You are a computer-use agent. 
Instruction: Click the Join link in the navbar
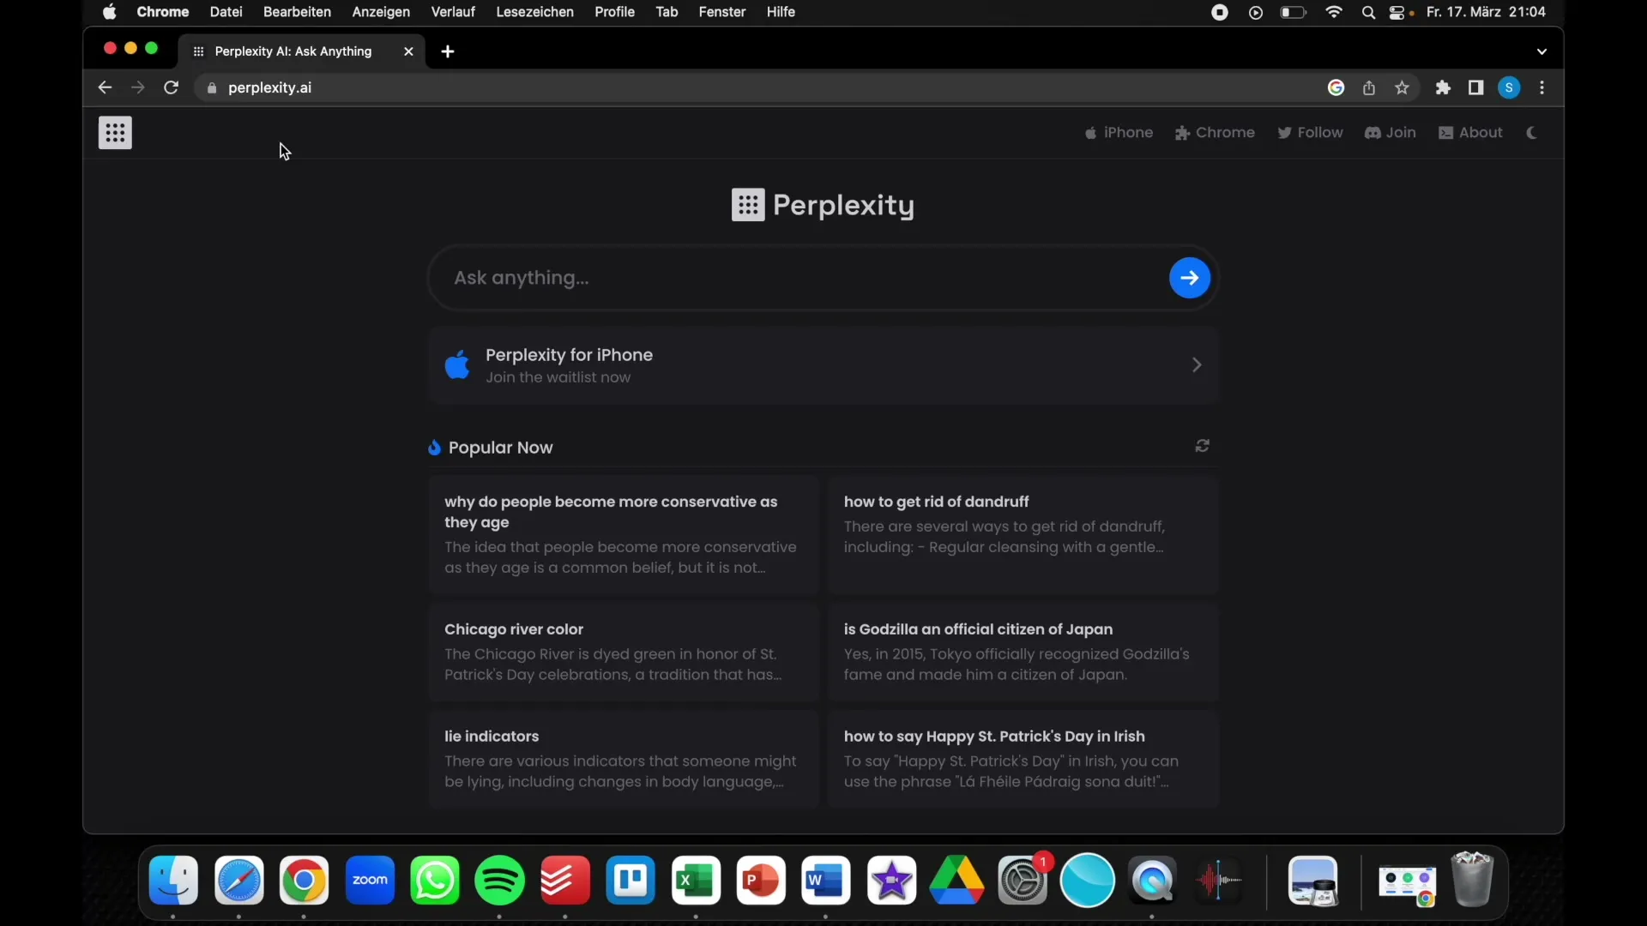coord(1391,132)
